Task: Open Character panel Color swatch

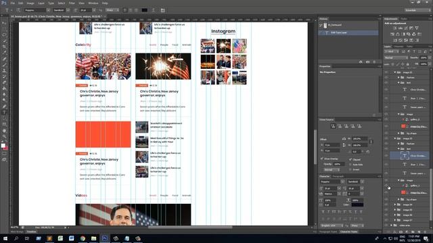Action: click(x=357, y=205)
